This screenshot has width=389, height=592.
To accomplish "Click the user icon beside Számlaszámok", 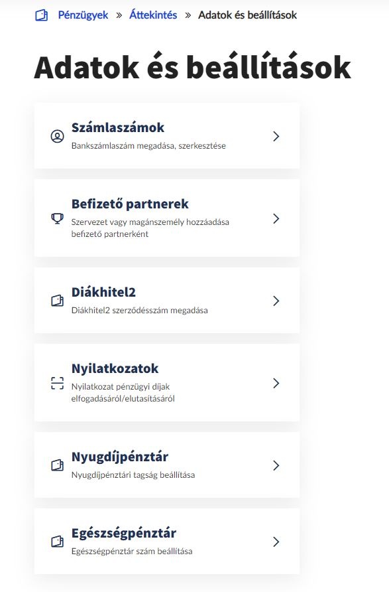I will 57,136.
